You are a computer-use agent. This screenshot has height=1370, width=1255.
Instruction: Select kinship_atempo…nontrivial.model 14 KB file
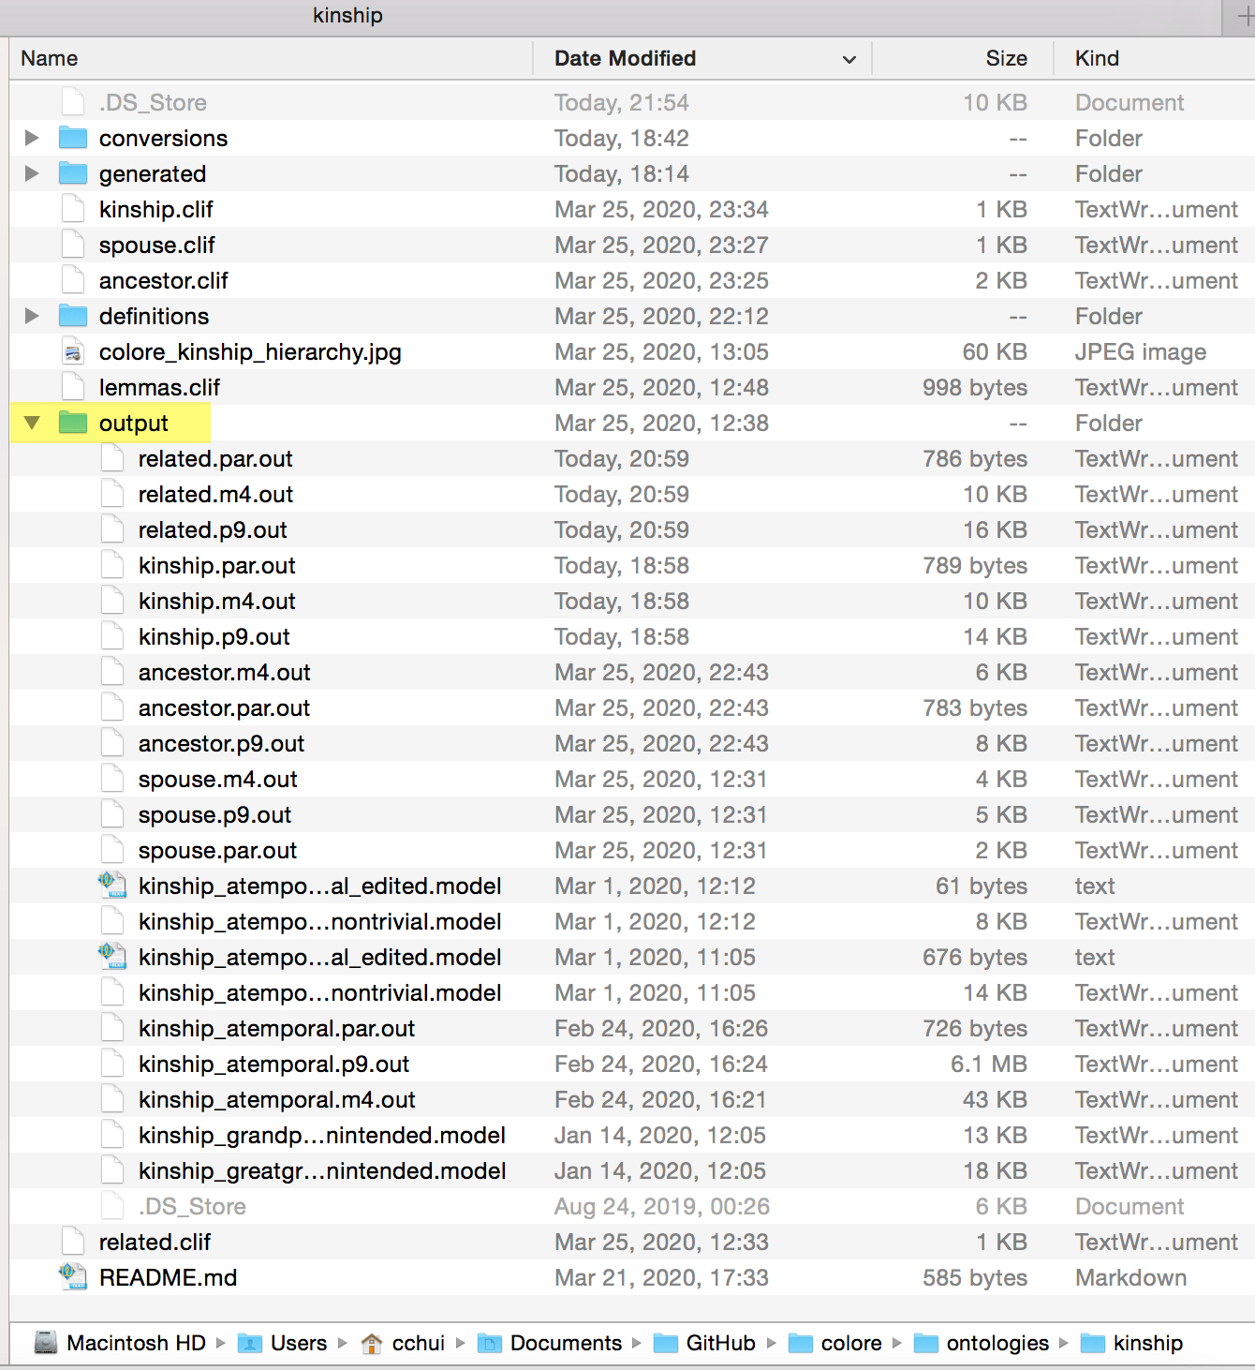click(x=319, y=992)
